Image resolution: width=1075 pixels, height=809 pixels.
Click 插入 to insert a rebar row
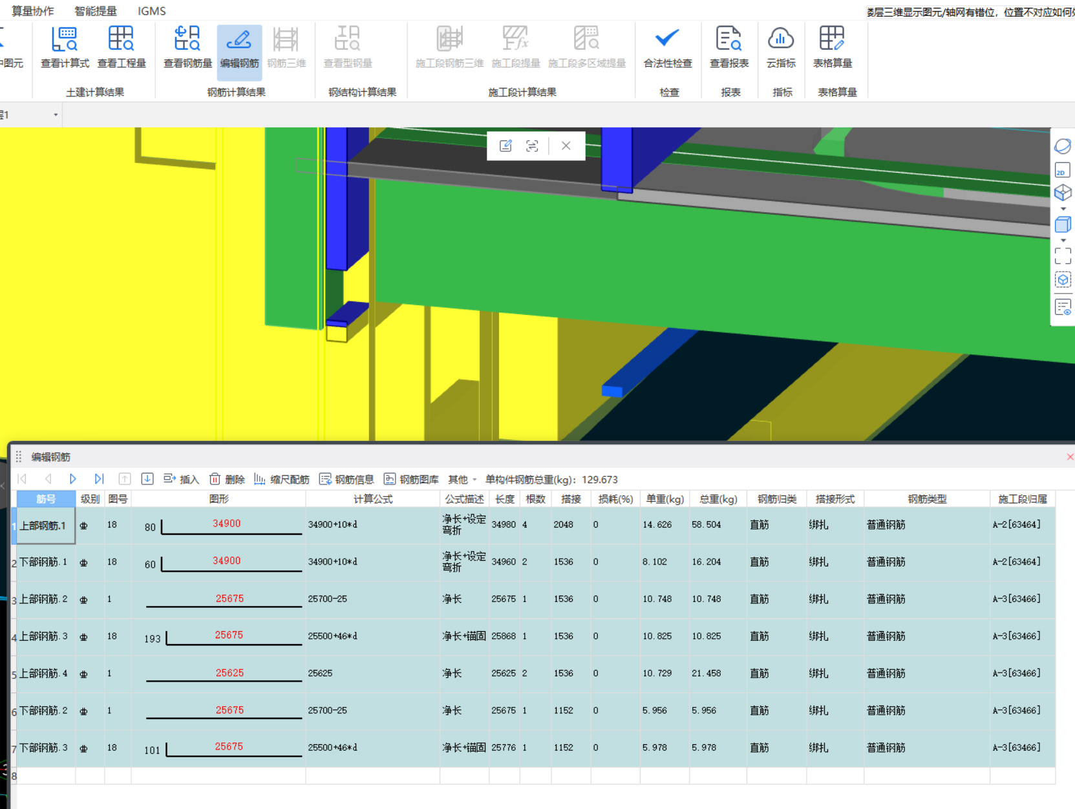(181, 479)
